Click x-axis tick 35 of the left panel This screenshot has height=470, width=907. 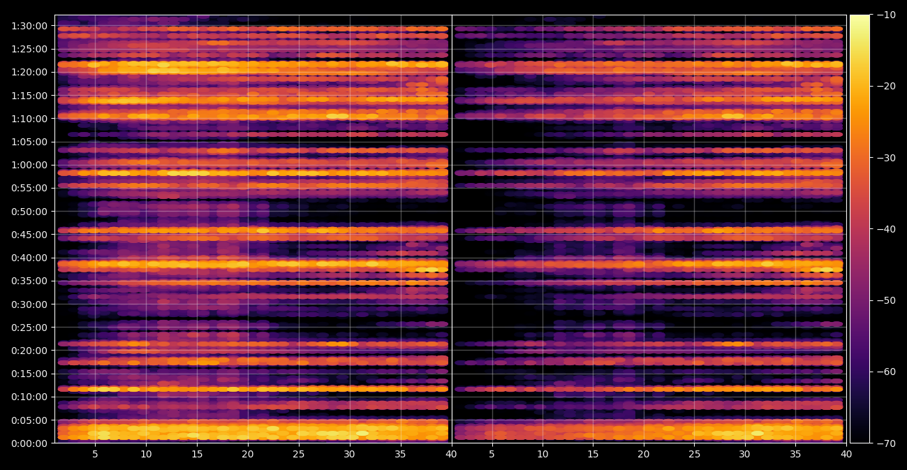[x=401, y=455]
